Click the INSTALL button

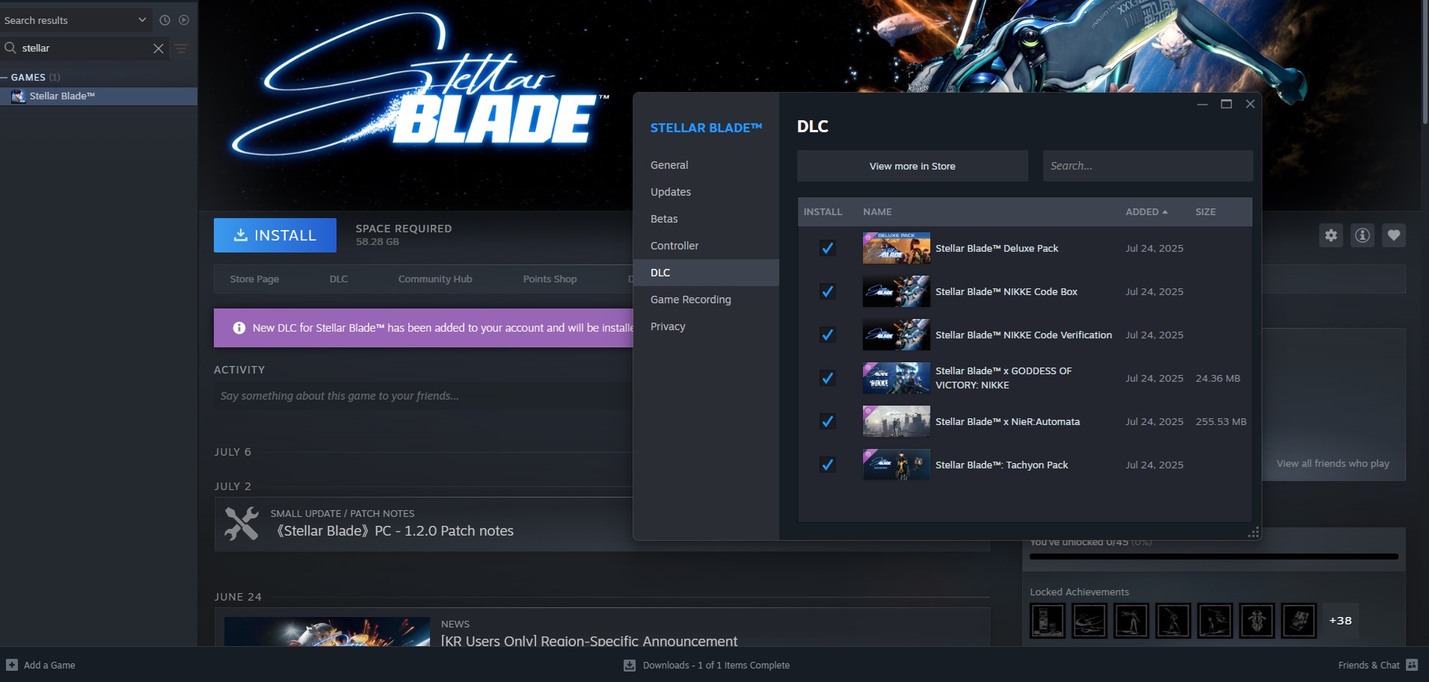pyautogui.click(x=275, y=235)
